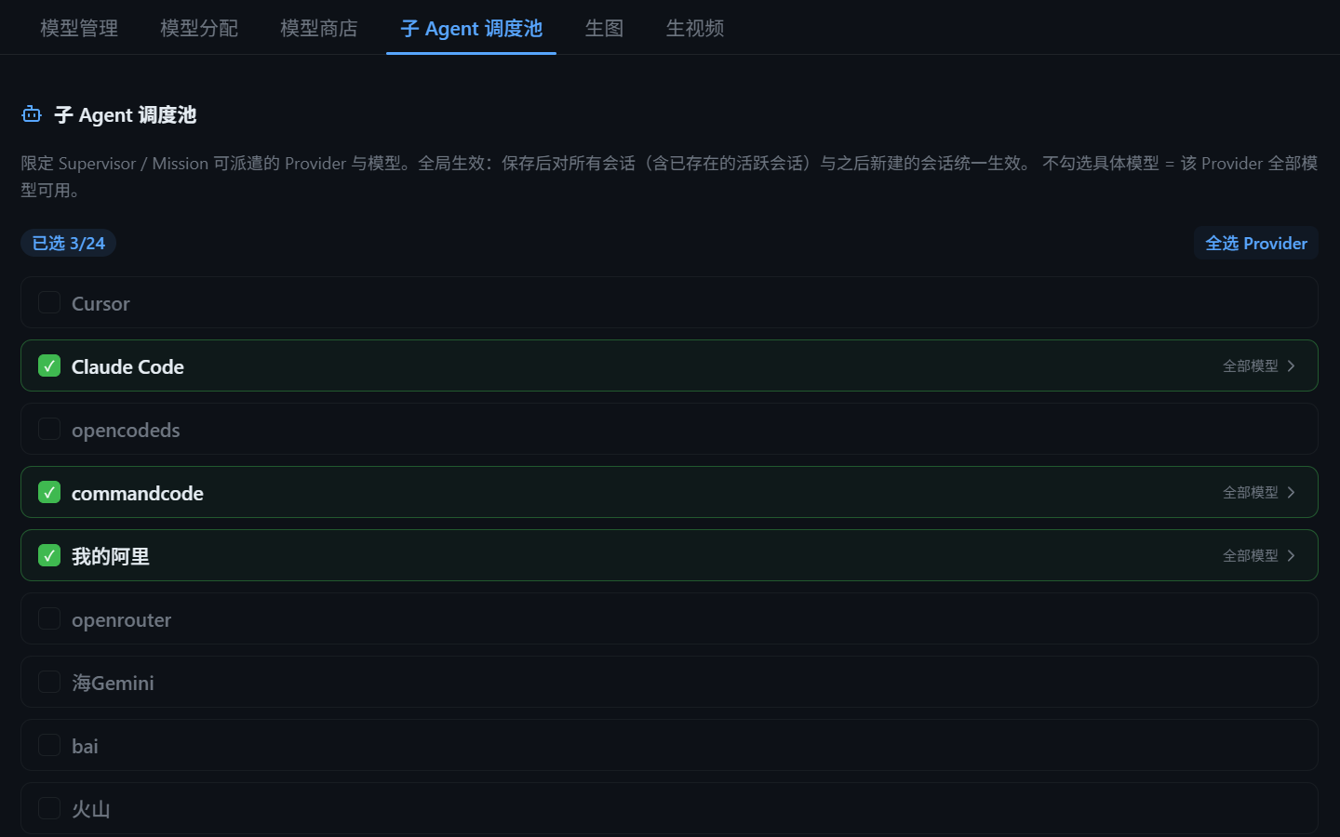Select the 子 Agent 调度池 tab
This screenshot has width=1340, height=837.
click(x=471, y=28)
